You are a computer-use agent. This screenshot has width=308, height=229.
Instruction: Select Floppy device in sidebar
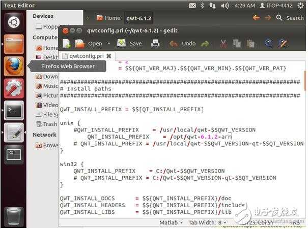(x=47, y=26)
